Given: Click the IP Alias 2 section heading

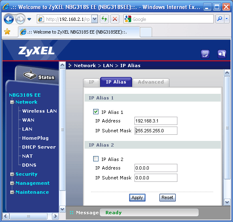Looking at the screenshot, I should tap(101, 145).
